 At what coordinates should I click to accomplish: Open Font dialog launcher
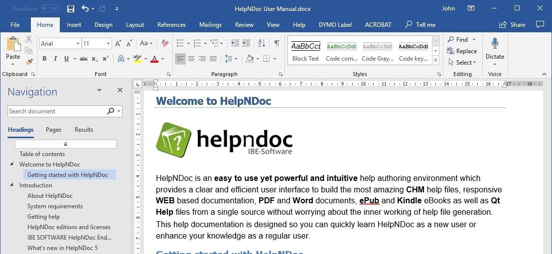coord(168,74)
